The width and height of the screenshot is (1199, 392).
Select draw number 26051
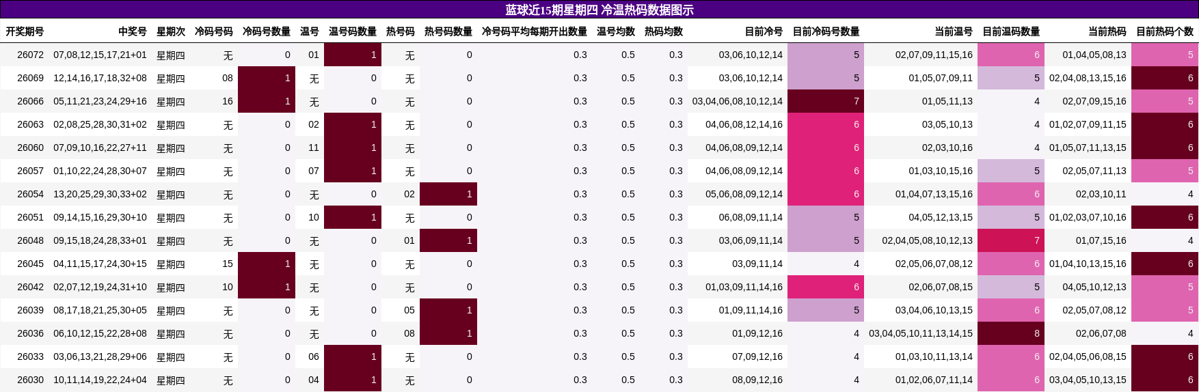30,217
